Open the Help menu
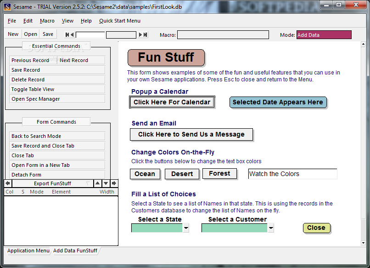 (x=86, y=21)
